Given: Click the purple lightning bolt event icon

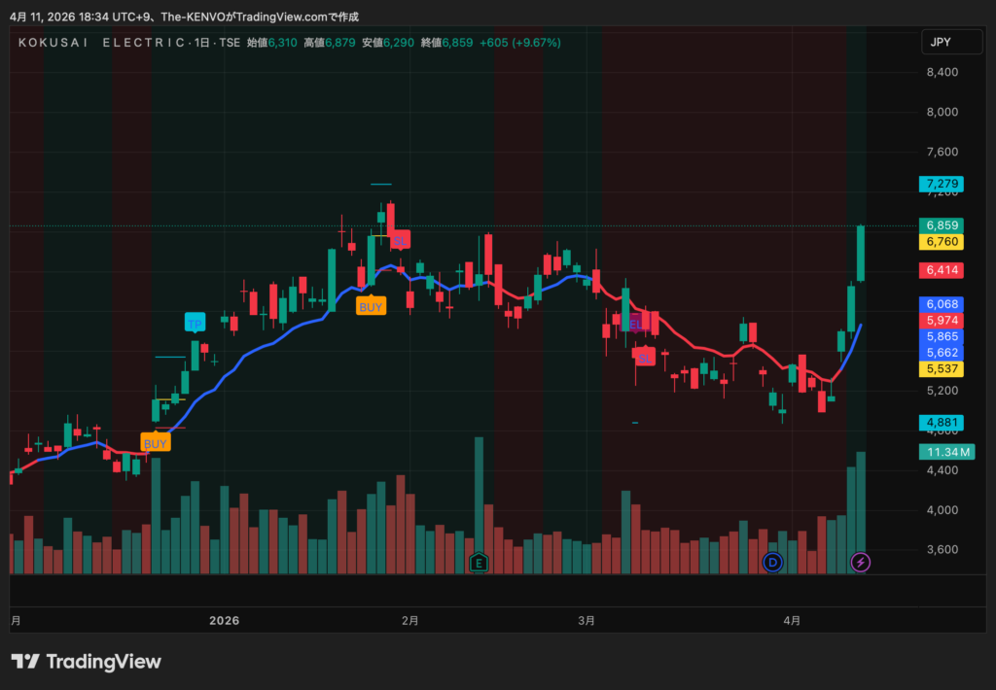Looking at the screenshot, I should pyautogui.click(x=861, y=562).
